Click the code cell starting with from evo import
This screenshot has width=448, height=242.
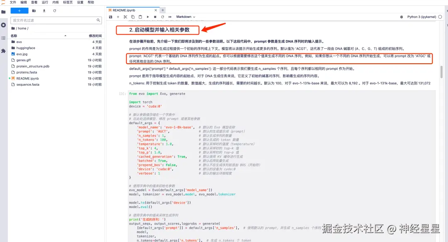point(281,167)
